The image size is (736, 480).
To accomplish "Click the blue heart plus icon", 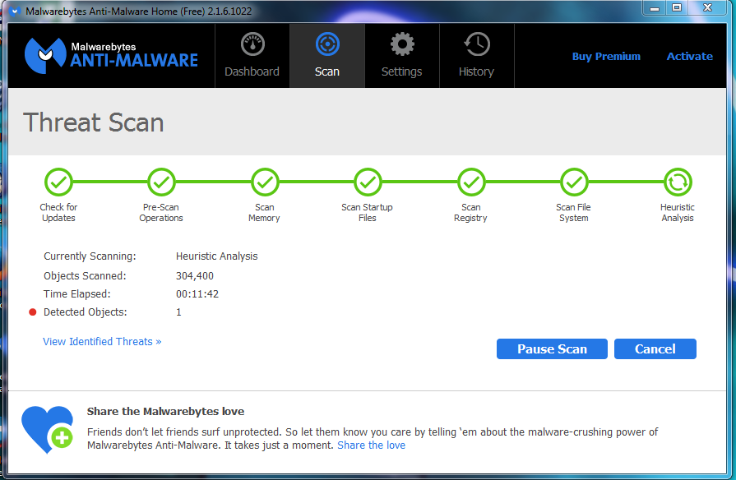I will [48, 429].
